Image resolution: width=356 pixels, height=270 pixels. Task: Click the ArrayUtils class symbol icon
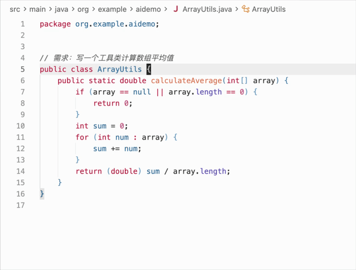[x=245, y=9]
